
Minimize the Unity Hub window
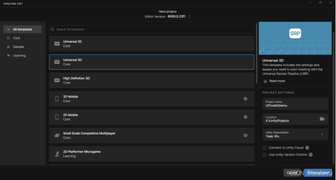(310, 3)
